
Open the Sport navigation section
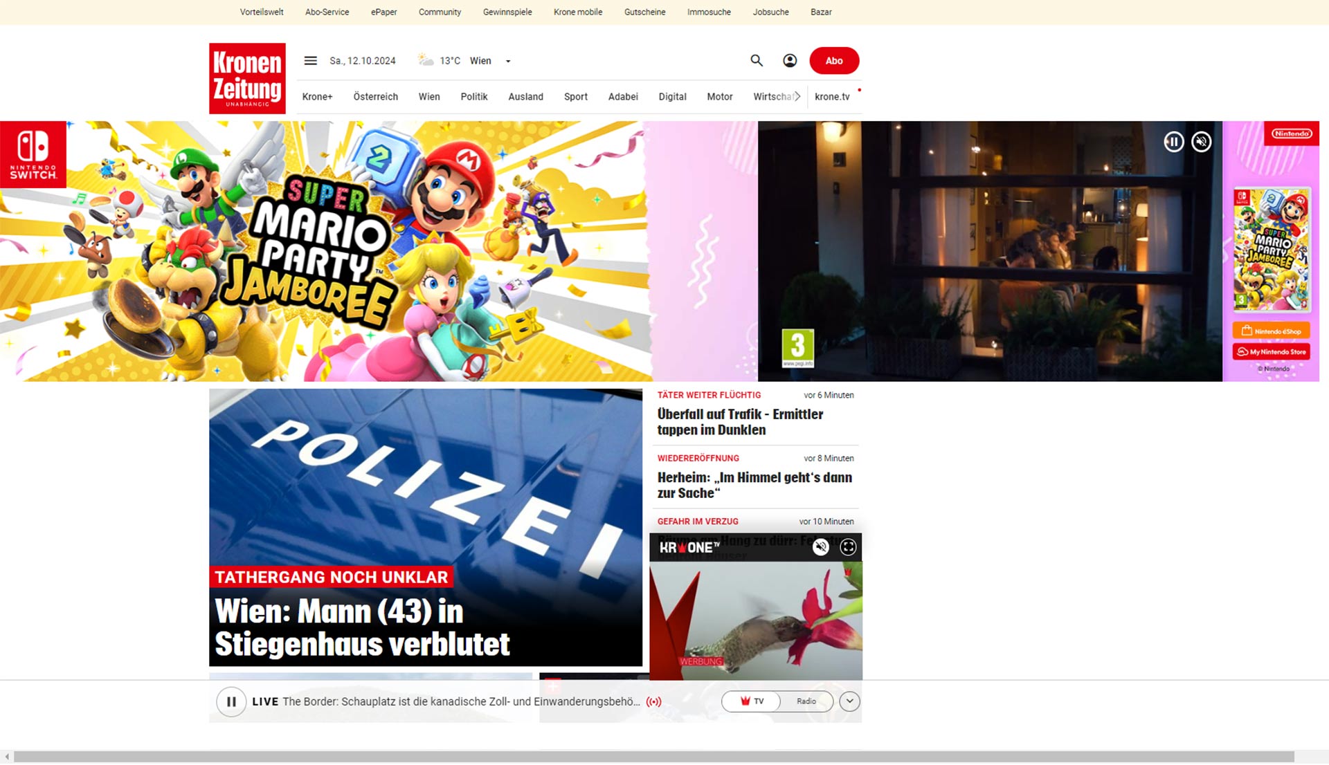(575, 97)
